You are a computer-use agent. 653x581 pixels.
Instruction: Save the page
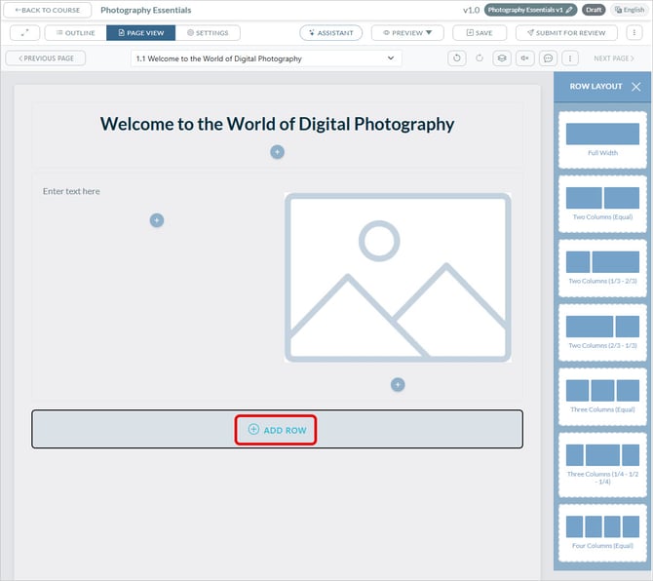(480, 32)
